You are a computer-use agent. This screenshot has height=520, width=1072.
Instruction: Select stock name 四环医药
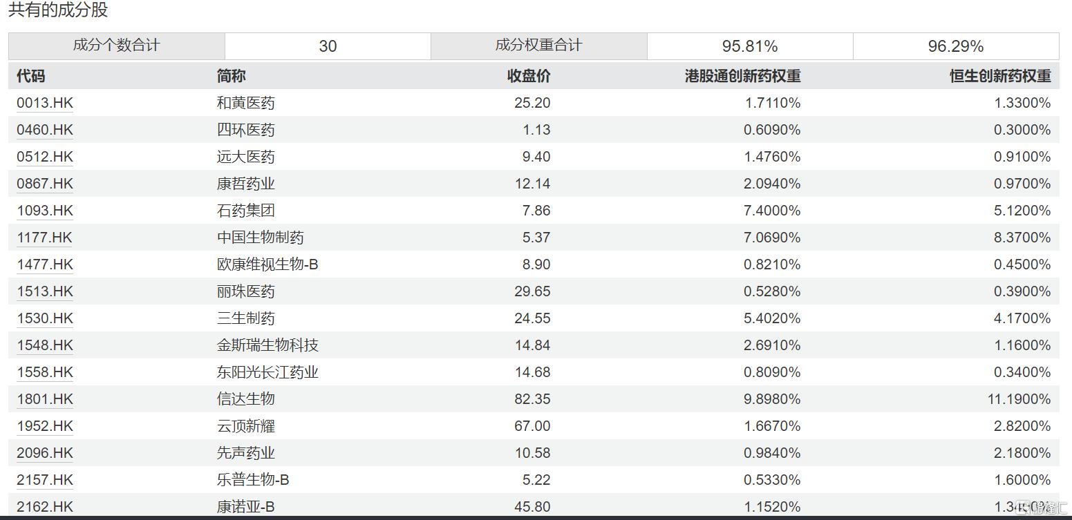point(245,130)
